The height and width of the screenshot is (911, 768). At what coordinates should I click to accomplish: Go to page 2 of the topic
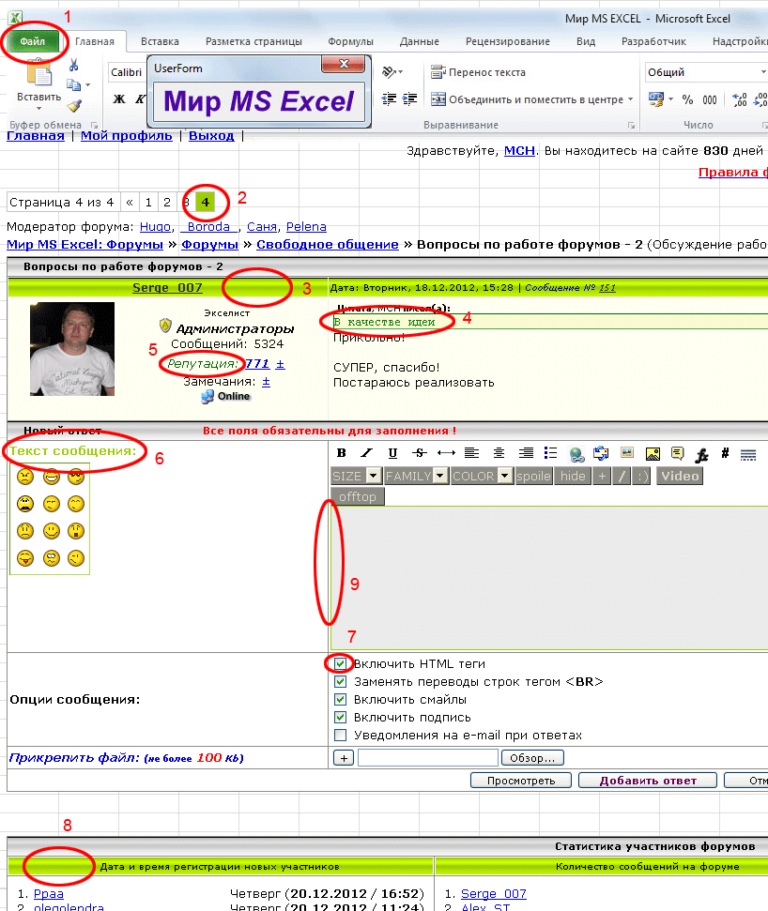tap(167, 203)
